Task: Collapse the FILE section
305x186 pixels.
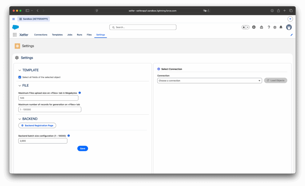Action: 20,86
